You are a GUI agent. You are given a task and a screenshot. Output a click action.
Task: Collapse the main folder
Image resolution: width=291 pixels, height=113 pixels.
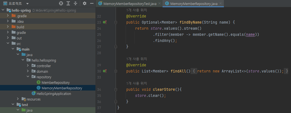click(x=13, y=49)
